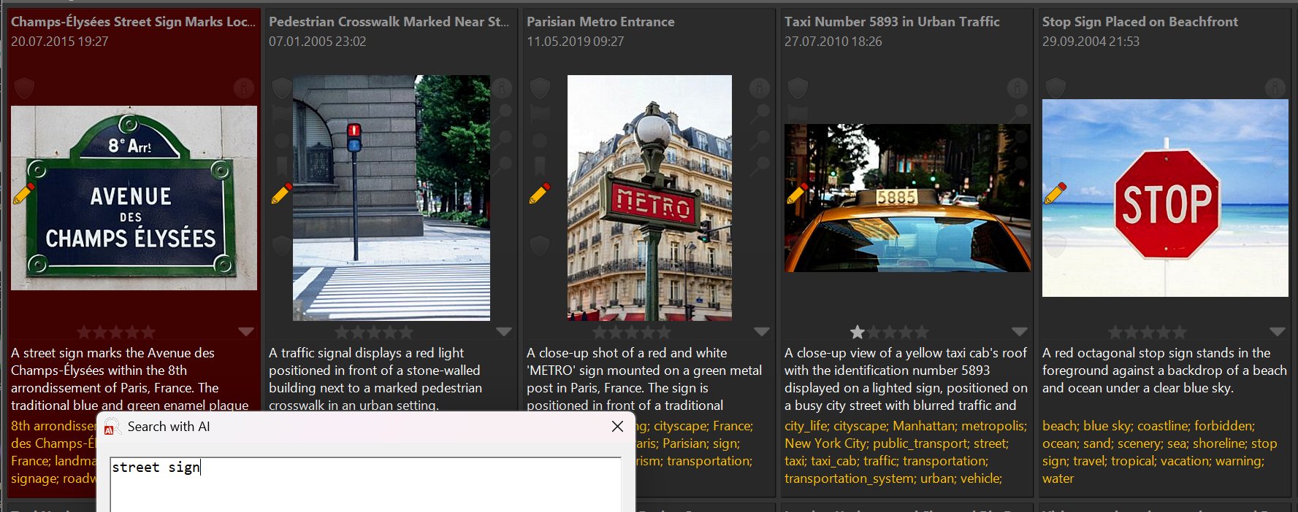Click the title 'Pedestrian Crosswalk Marked Near St...'
Screen dimensions: 1298x512
(x=389, y=22)
